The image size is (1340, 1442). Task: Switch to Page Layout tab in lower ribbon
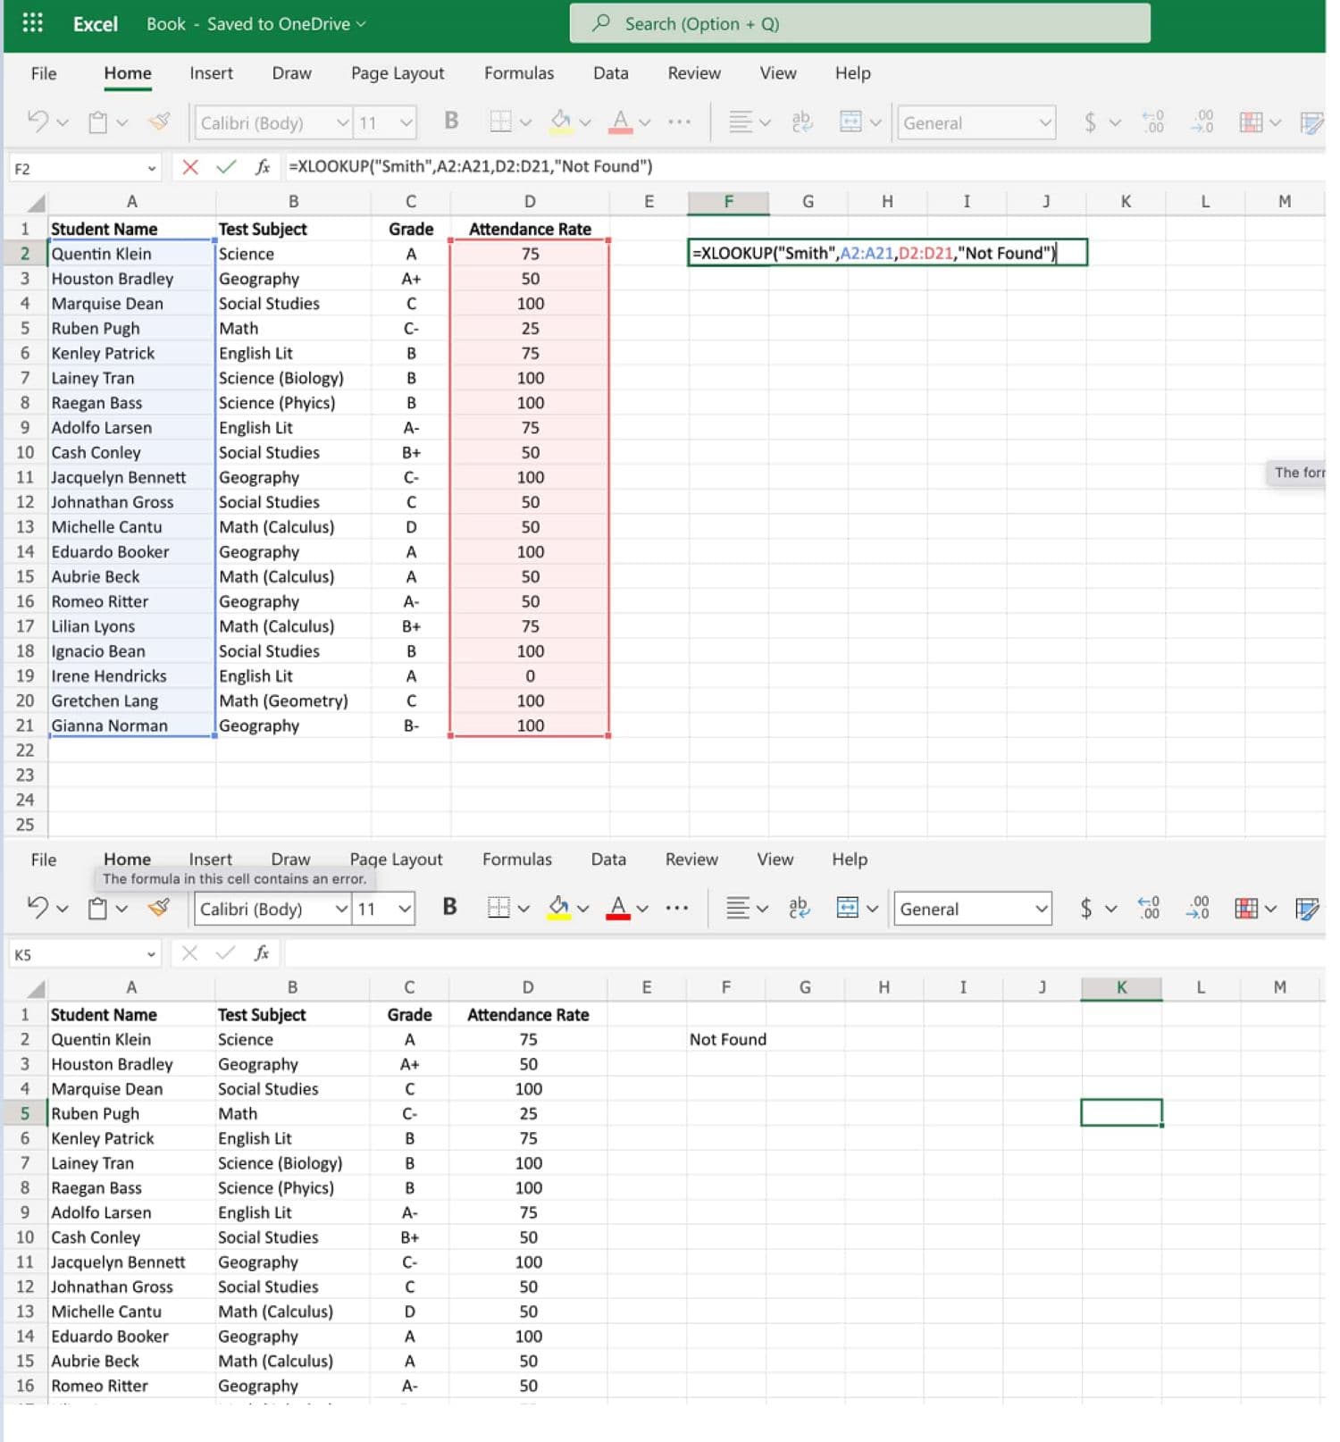(x=396, y=859)
